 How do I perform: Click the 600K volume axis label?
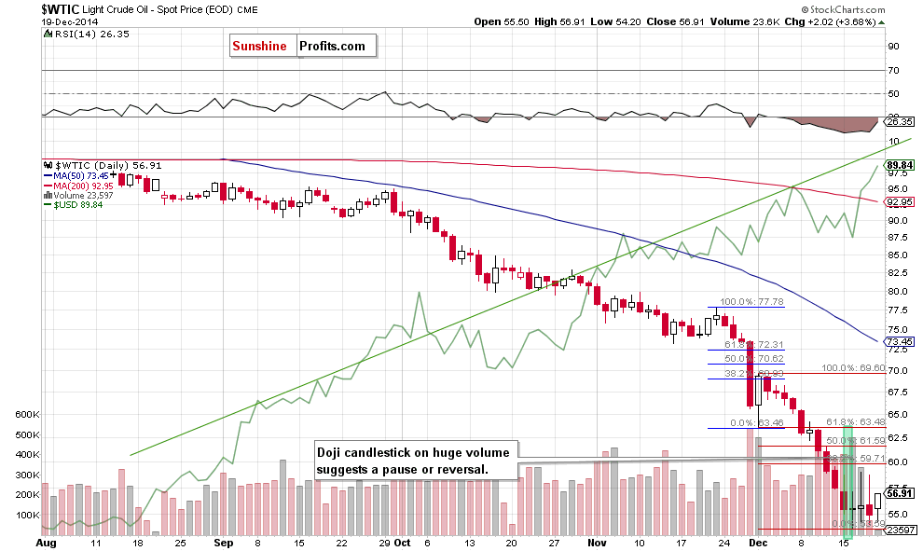click(28, 415)
